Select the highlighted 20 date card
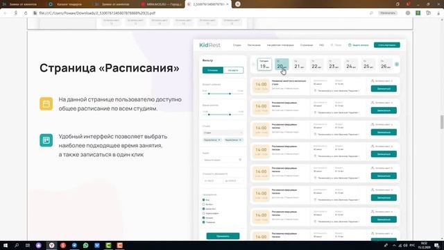444x250 pixels. coord(282,65)
